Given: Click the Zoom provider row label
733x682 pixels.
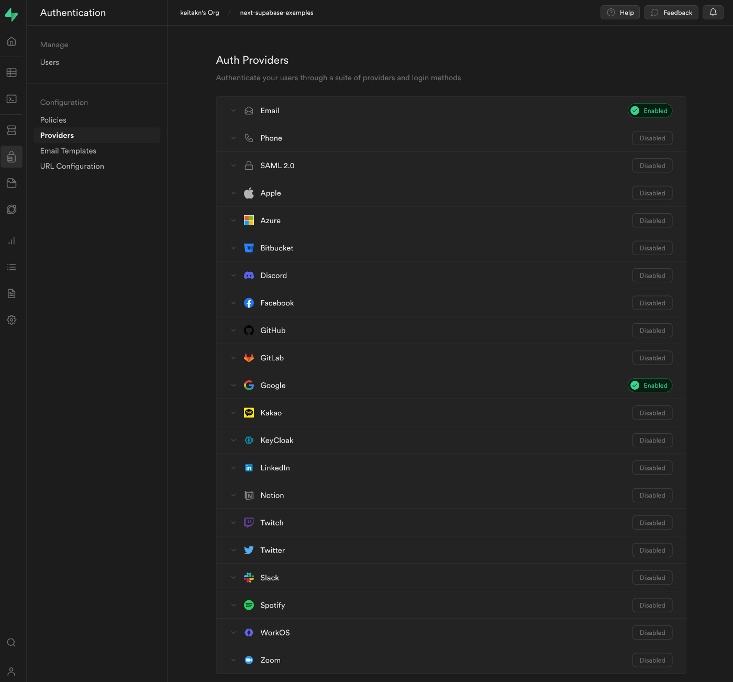Looking at the screenshot, I should coord(271,661).
